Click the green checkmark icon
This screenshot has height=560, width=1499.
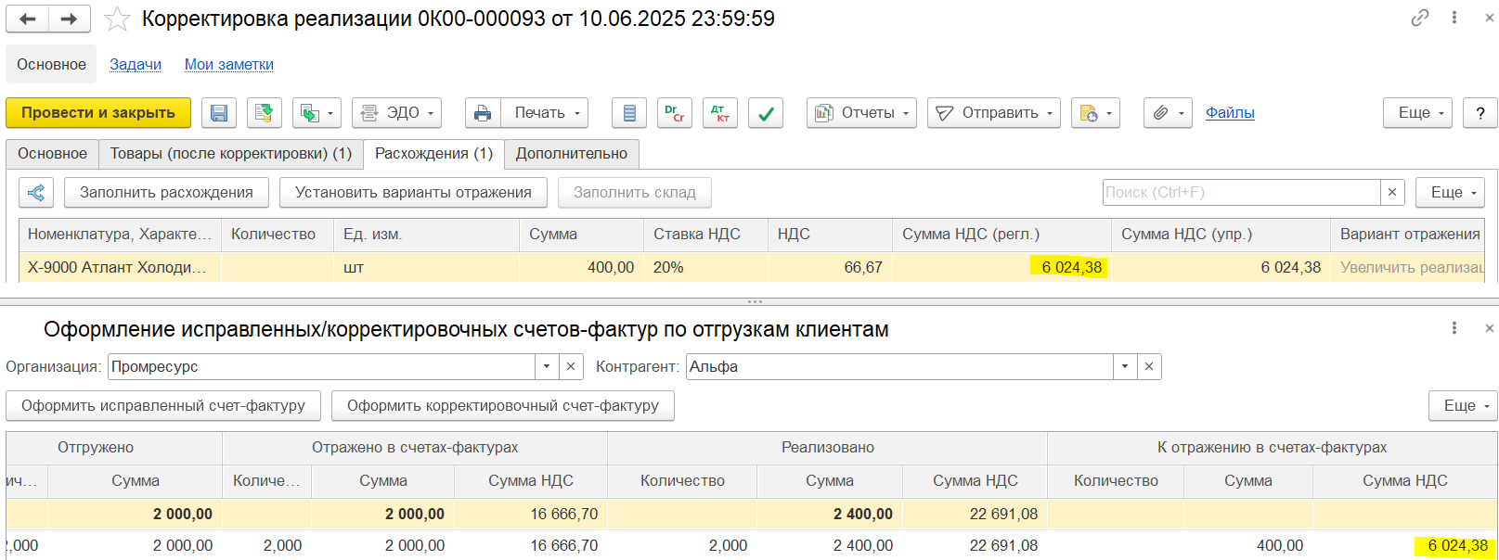click(x=766, y=113)
